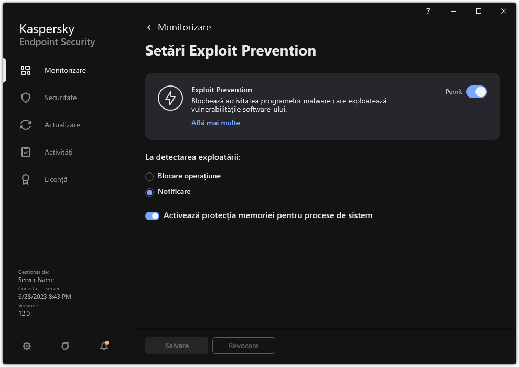Revert changes with the Revocare button

pos(243,346)
